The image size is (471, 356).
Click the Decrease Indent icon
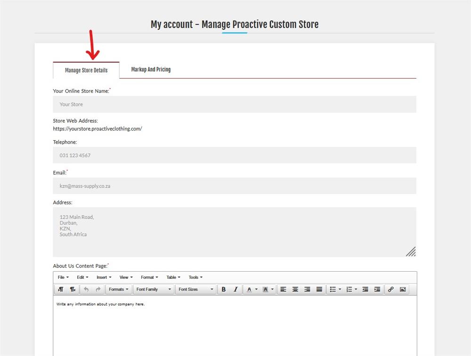pyautogui.click(x=365, y=289)
